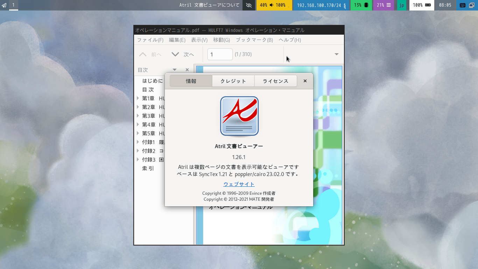Click the Atril 文書ビューアー title text
The height and width of the screenshot is (269, 478).
[x=239, y=146]
